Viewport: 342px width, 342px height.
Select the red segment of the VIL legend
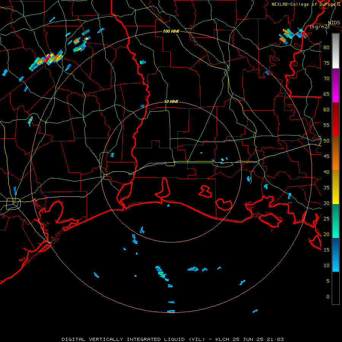click(336, 119)
